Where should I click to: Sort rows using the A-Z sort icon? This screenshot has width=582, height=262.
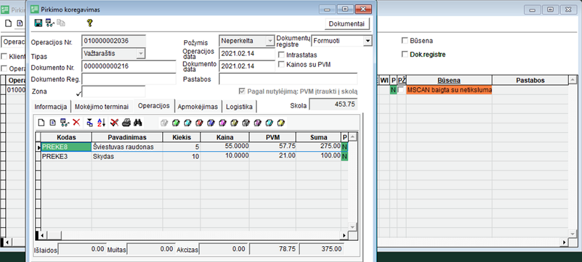101,123
